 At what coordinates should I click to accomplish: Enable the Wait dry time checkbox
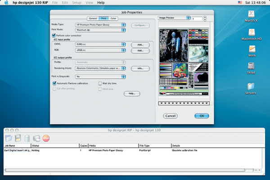tap(100, 83)
